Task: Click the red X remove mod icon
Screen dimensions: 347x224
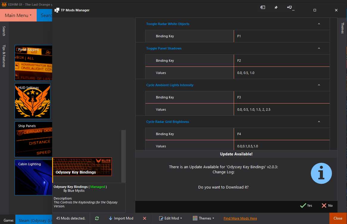Action: click(145, 218)
